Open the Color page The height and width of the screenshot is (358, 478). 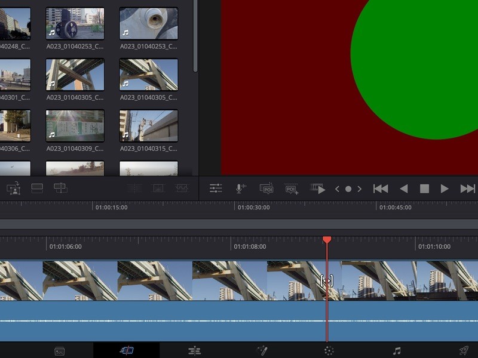329,351
